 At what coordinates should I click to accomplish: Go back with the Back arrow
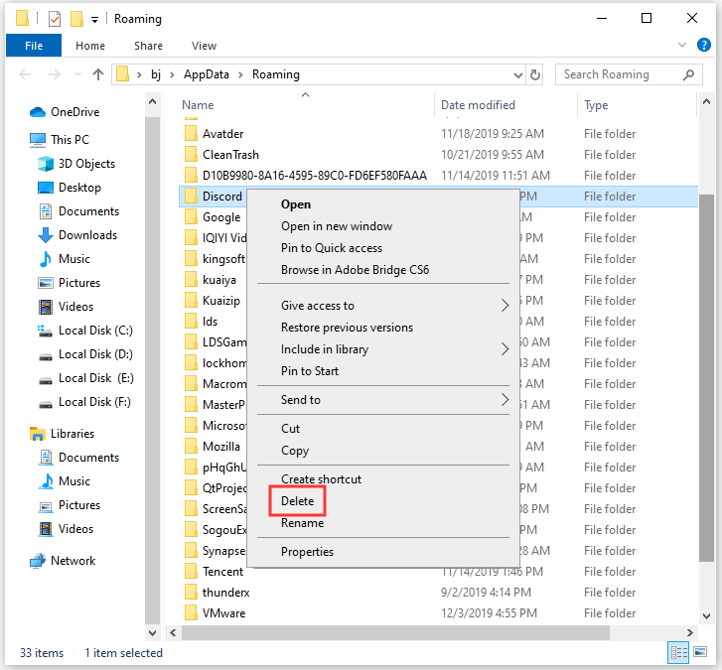click(25, 74)
